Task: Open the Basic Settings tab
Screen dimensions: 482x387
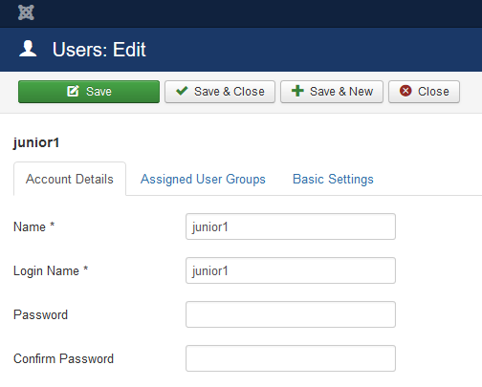Action: [x=333, y=179]
